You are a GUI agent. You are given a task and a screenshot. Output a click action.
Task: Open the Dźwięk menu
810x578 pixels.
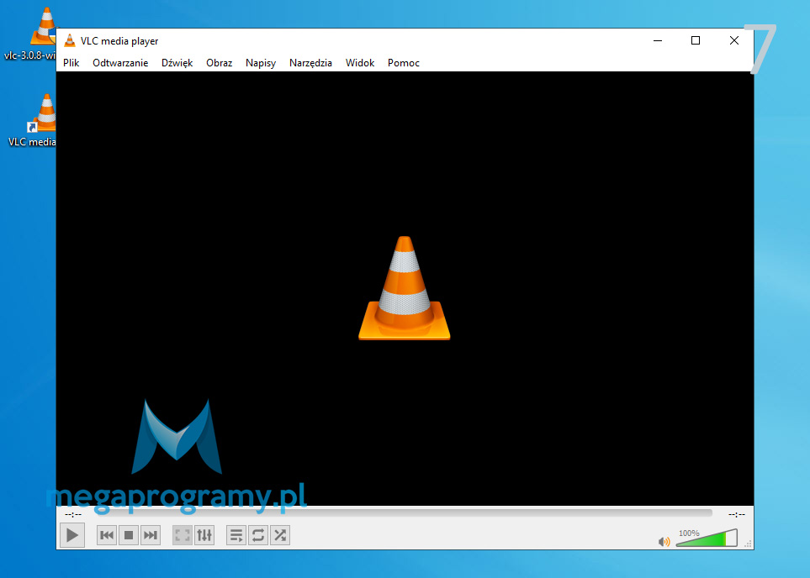click(x=177, y=63)
